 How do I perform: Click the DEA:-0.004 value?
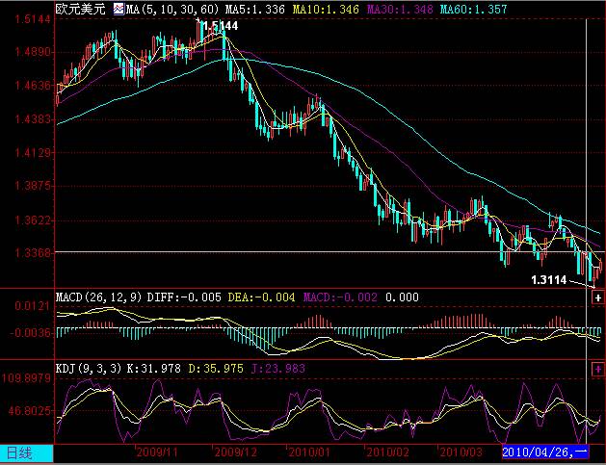point(261,297)
